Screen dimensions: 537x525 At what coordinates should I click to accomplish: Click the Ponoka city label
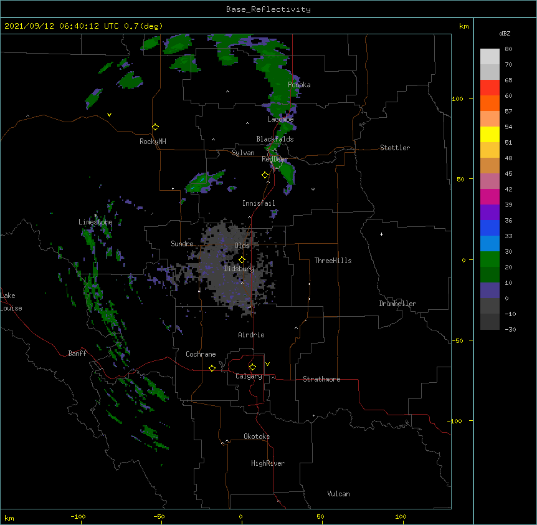click(x=299, y=85)
